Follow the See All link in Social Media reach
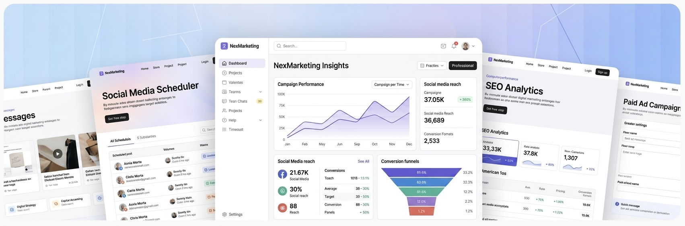This screenshot has height=226, width=685. coord(363,161)
